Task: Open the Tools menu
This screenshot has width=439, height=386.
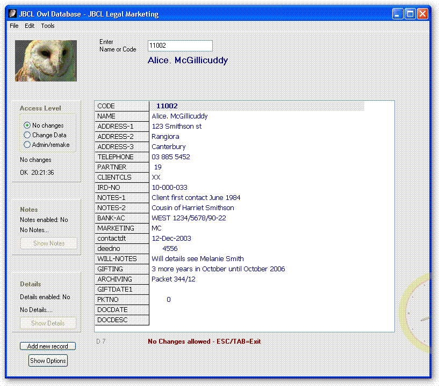Action: pos(48,26)
